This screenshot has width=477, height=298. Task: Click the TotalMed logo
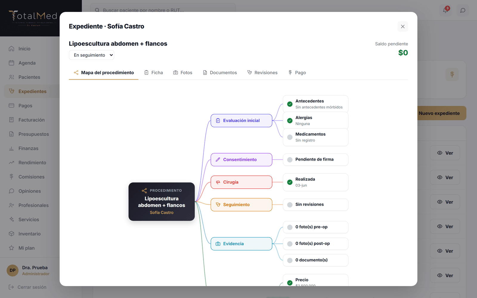33,18
